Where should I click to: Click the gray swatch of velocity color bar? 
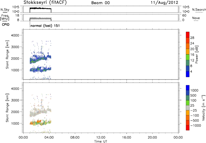(188, 108)
